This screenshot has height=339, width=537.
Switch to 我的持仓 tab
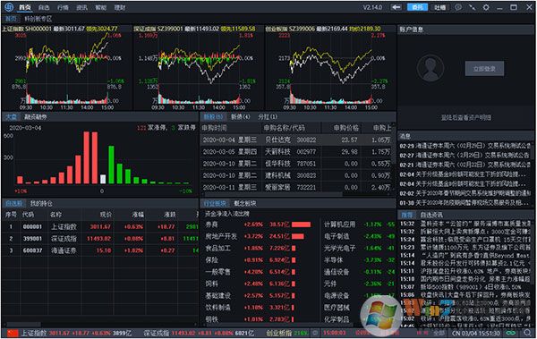click(x=41, y=203)
